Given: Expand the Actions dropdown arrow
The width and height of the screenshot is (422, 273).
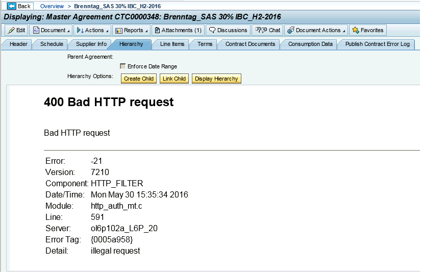Looking at the screenshot, I should point(107,31).
